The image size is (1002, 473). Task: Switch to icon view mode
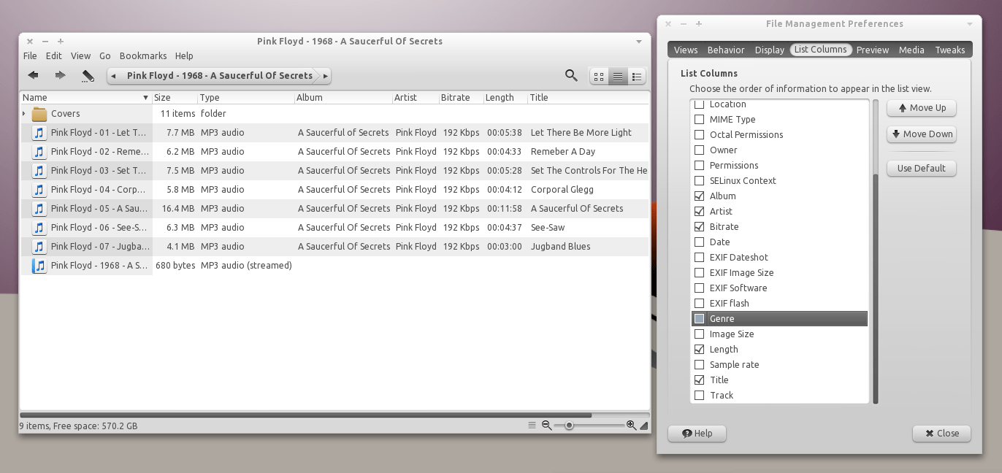(599, 75)
